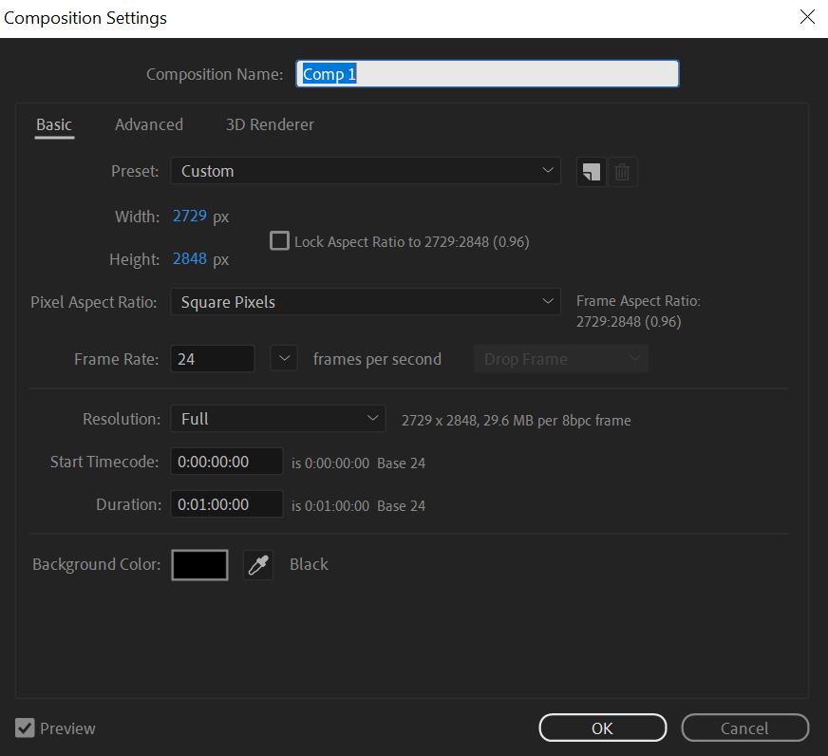The image size is (828, 756).
Task: Open the Resolution dropdown
Action: (x=277, y=419)
